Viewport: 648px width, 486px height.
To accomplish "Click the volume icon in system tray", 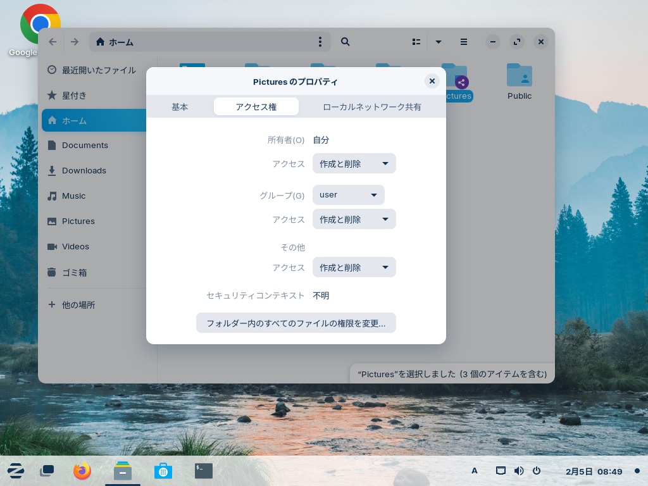I will (519, 471).
